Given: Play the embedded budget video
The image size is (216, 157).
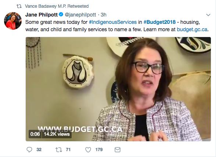Looking at the screenshot, I should tap(118, 89).
